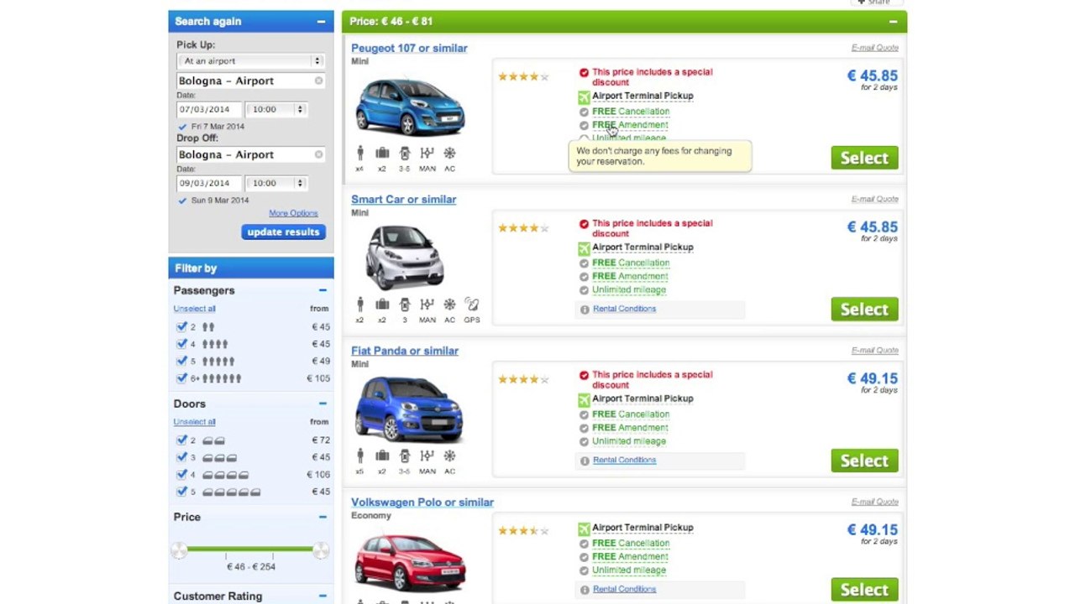This screenshot has width=1075, height=604.
Task: Uncheck the 3 doors filter
Action: (181, 457)
